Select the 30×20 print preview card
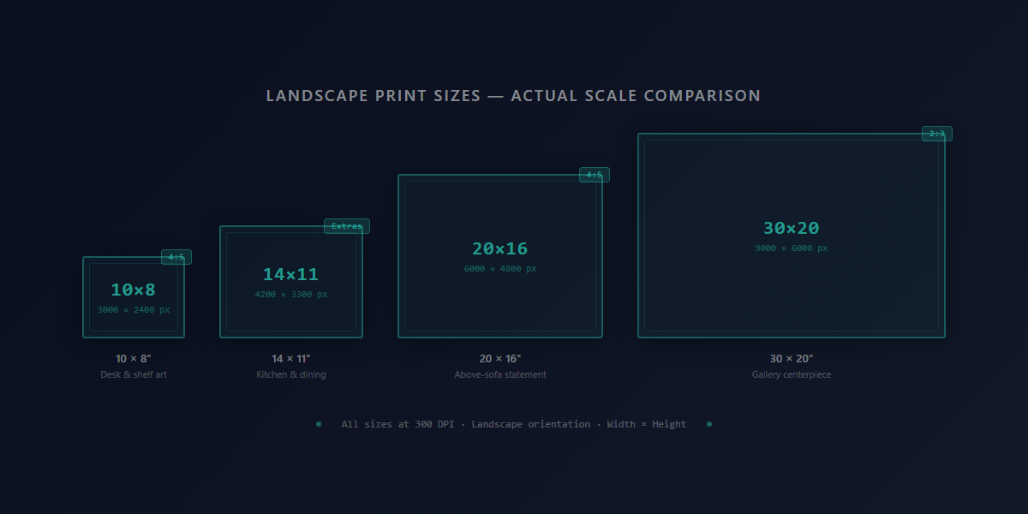Viewport: 1028px width, 514px height. pyautogui.click(x=790, y=234)
